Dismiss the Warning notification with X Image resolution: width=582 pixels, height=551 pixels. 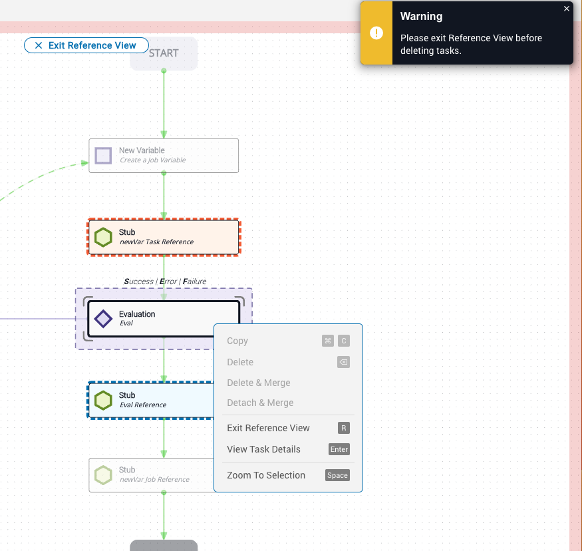click(x=567, y=9)
